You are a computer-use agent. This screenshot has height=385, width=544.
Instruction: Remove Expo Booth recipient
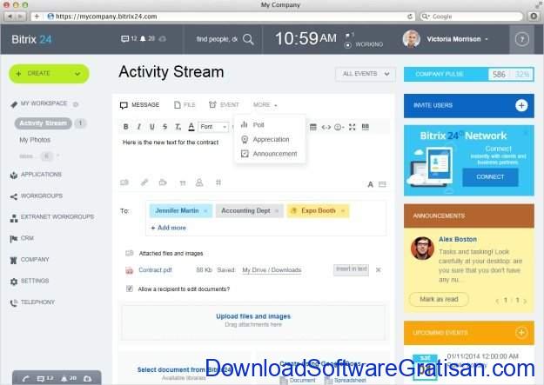pos(343,210)
